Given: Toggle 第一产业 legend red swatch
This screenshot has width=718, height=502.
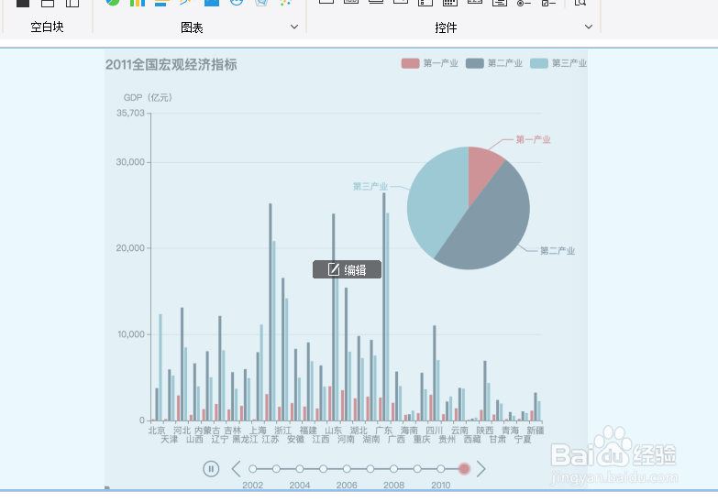Looking at the screenshot, I should pyautogui.click(x=410, y=63).
